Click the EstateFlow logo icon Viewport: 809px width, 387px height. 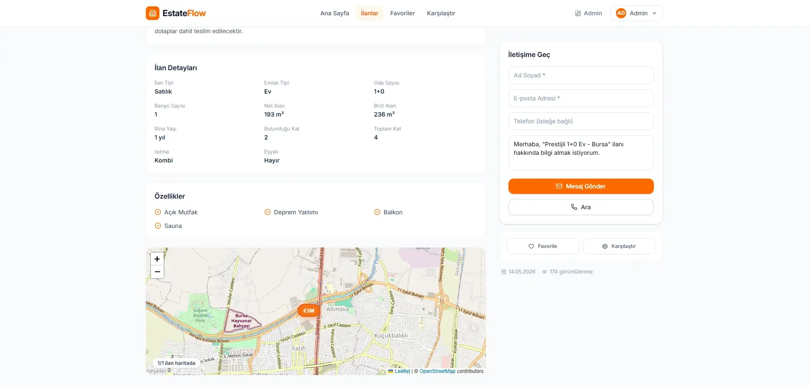tap(153, 13)
